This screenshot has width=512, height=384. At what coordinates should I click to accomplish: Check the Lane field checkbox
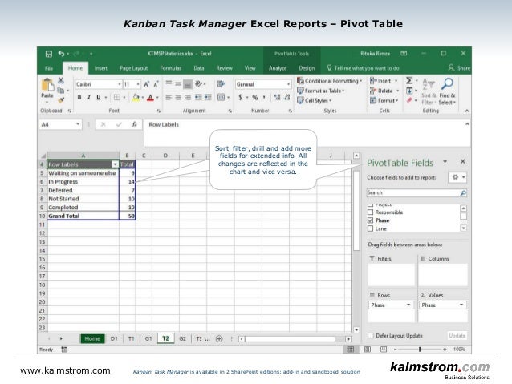click(370, 228)
